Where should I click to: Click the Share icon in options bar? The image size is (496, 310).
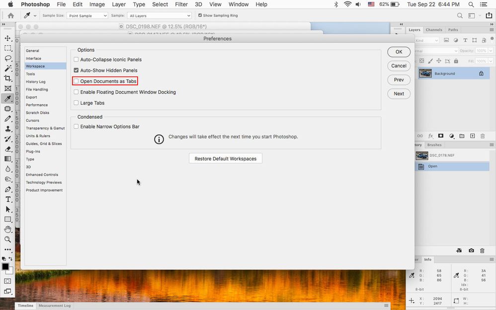(x=489, y=15)
